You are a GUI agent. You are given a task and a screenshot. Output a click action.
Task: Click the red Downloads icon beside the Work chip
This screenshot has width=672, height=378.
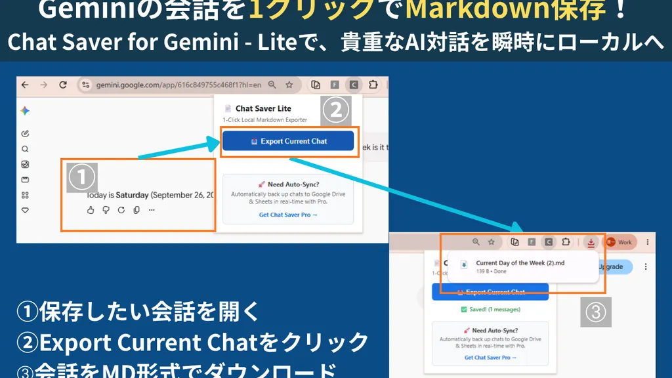591,243
